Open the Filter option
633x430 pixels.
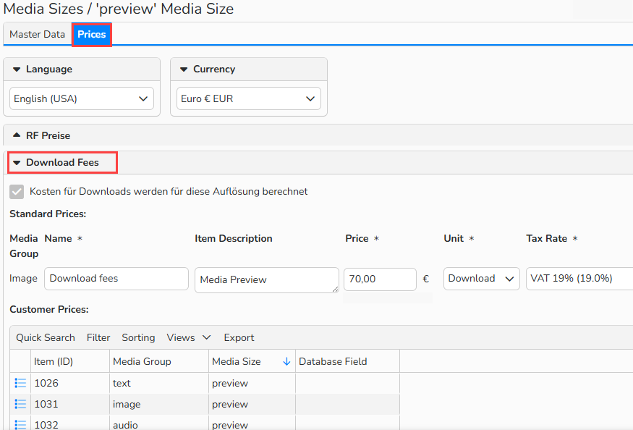point(98,337)
